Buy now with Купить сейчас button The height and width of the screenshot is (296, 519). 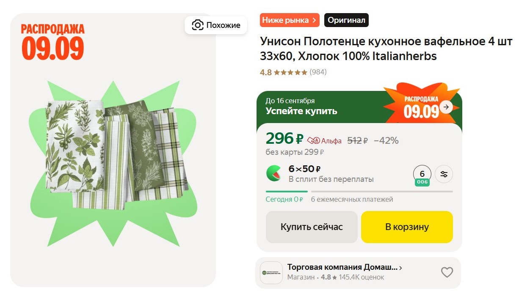(312, 227)
